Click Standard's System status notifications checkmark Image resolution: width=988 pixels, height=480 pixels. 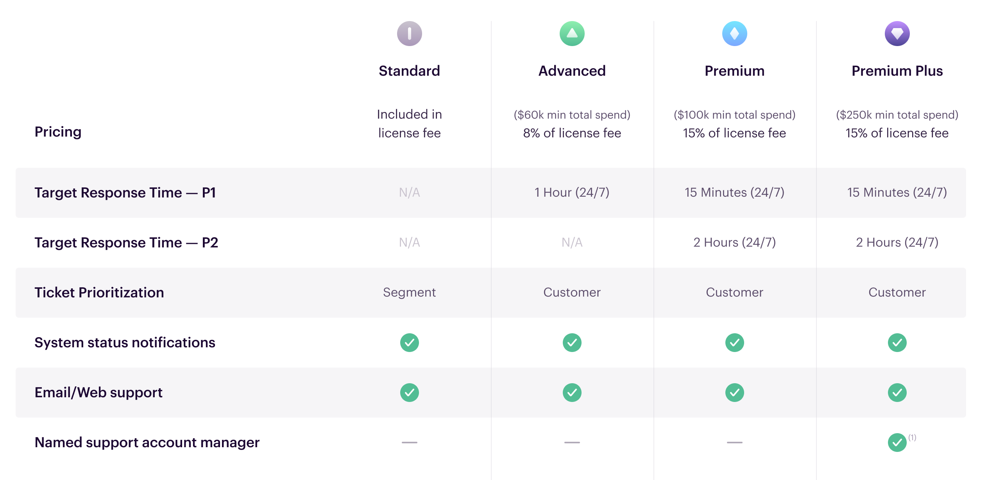pos(409,343)
